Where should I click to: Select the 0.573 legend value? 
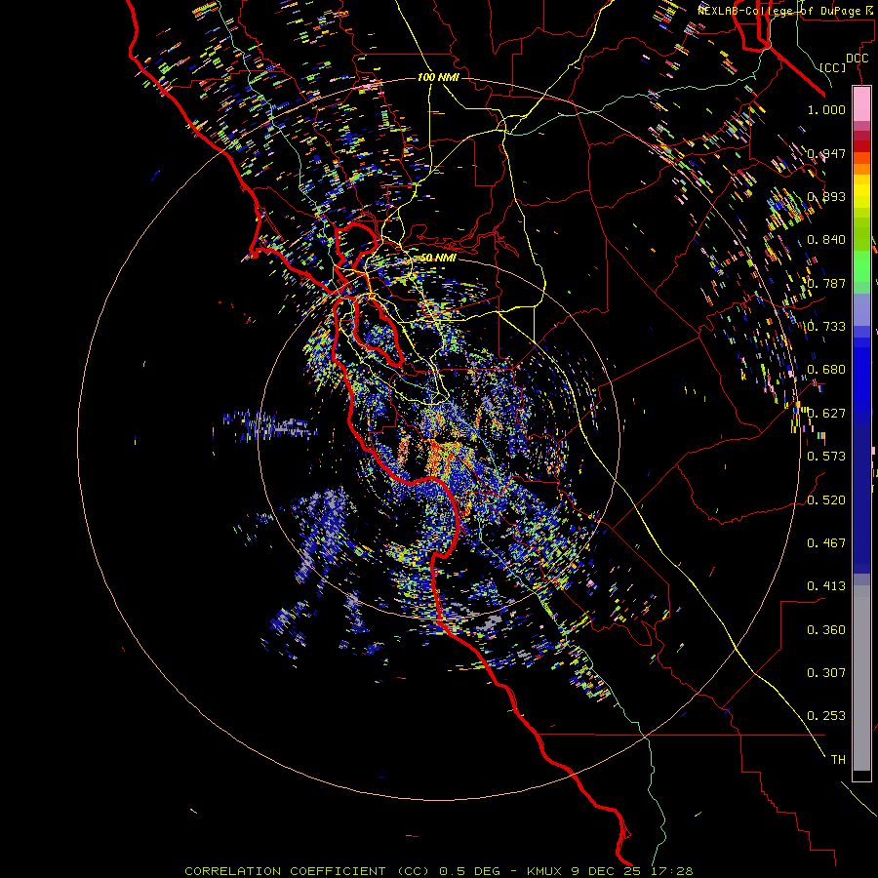(x=826, y=457)
